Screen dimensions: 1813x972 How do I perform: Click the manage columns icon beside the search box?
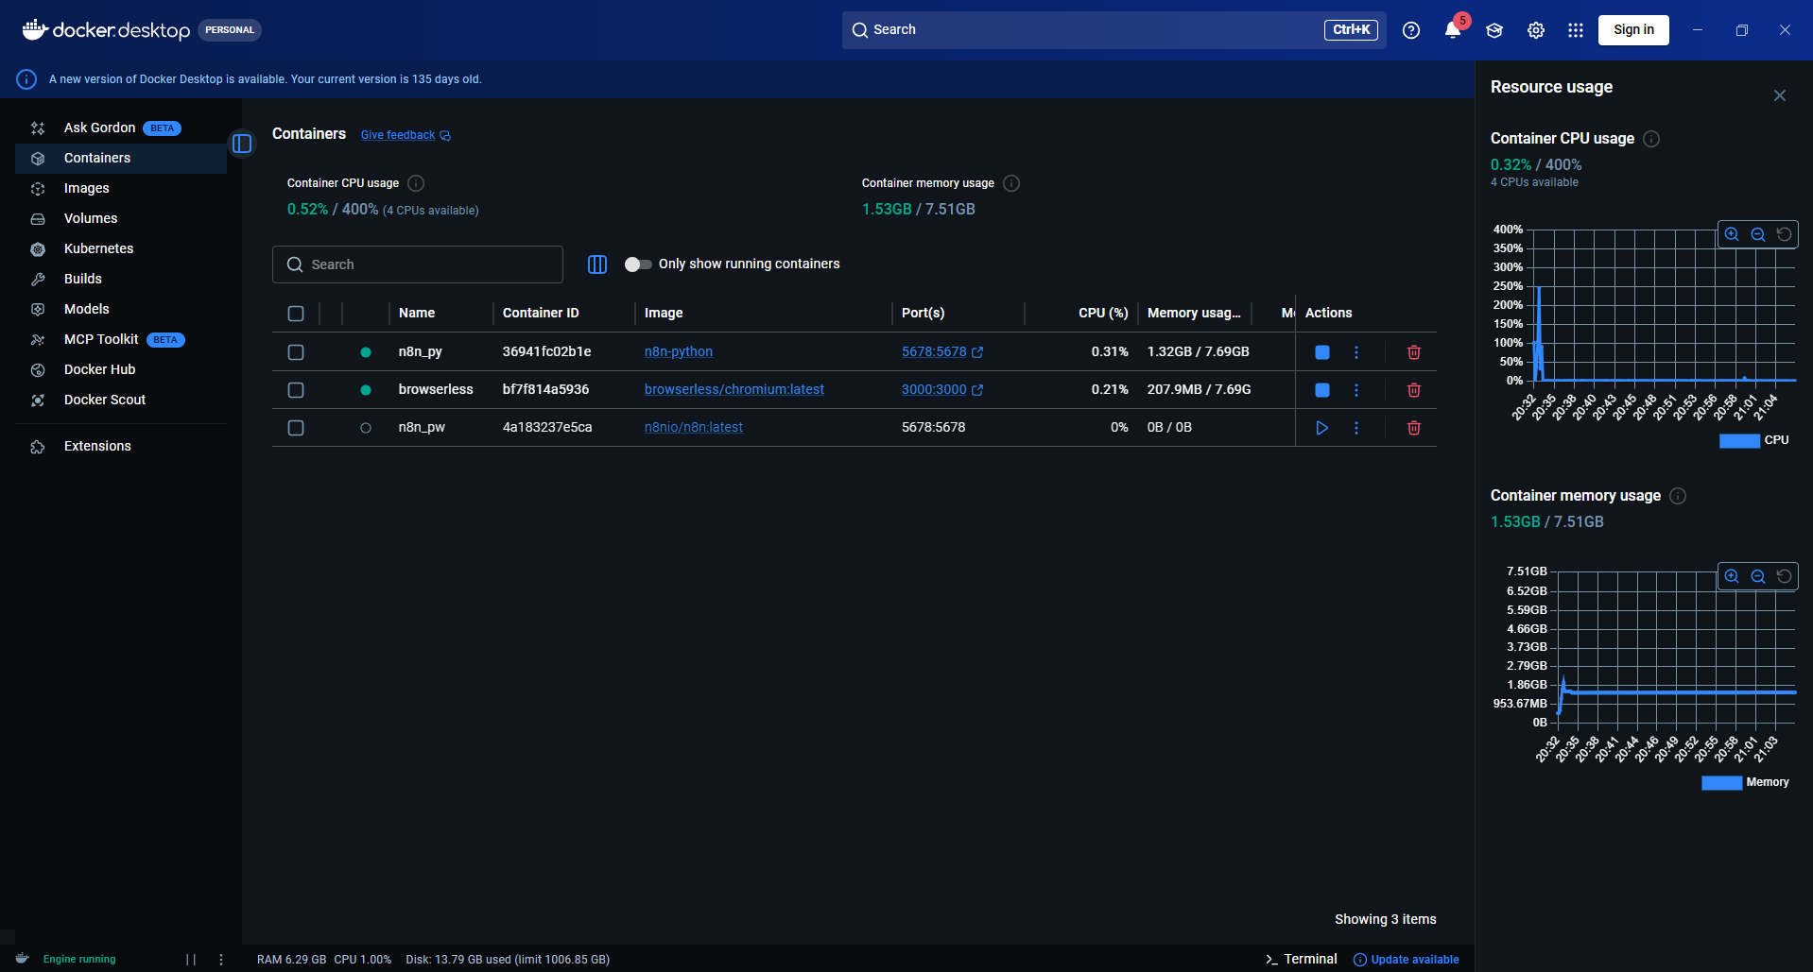(x=597, y=264)
